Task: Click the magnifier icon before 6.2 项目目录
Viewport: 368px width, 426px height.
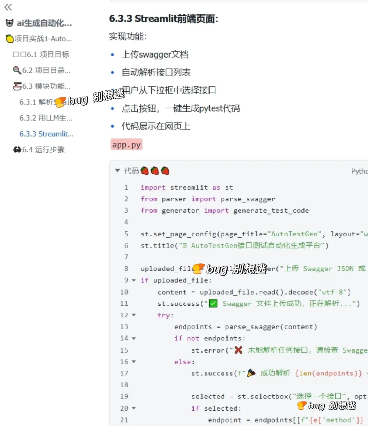Action: point(17,70)
